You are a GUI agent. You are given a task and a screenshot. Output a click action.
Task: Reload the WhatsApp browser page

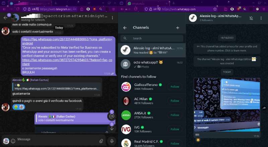coord(136,9)
